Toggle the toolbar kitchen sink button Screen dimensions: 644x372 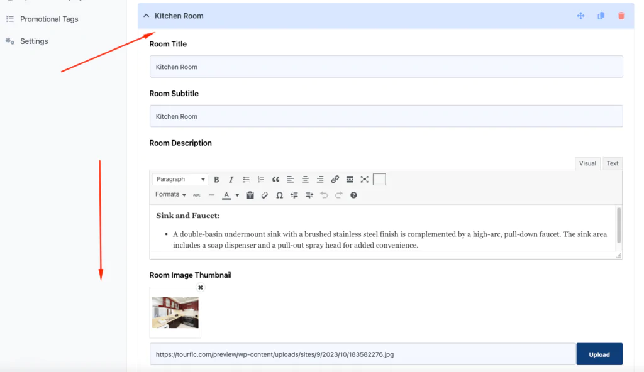[x=379, y=180]
